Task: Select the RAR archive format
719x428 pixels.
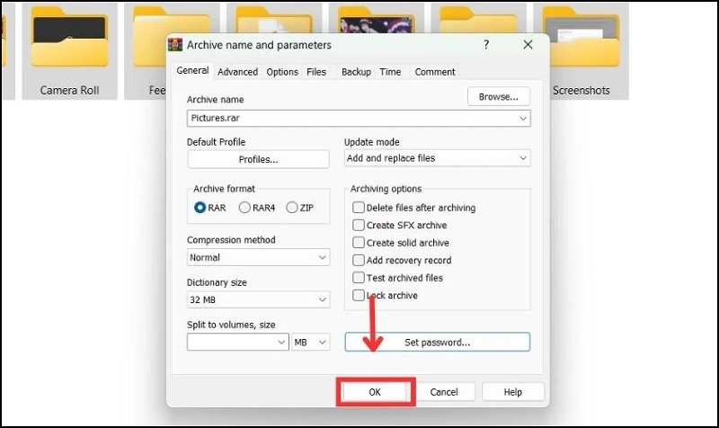Action: click(200, 208)
